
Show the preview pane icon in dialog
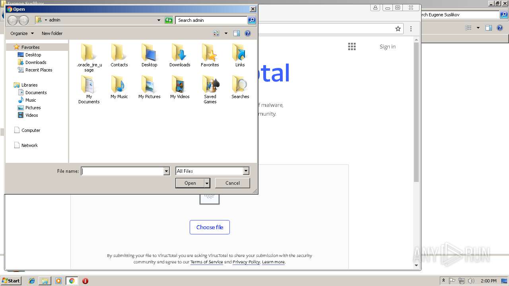pyautogui.click(x=237, y=33)
